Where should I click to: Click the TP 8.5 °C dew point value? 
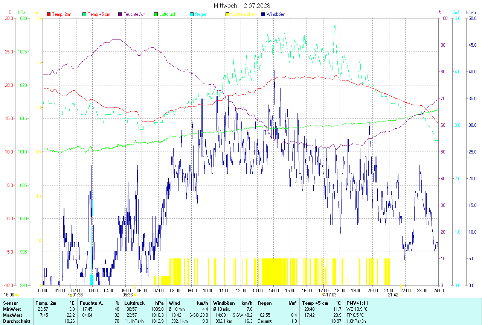356,315
